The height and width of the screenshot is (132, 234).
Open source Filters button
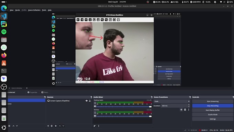(45, 92)
